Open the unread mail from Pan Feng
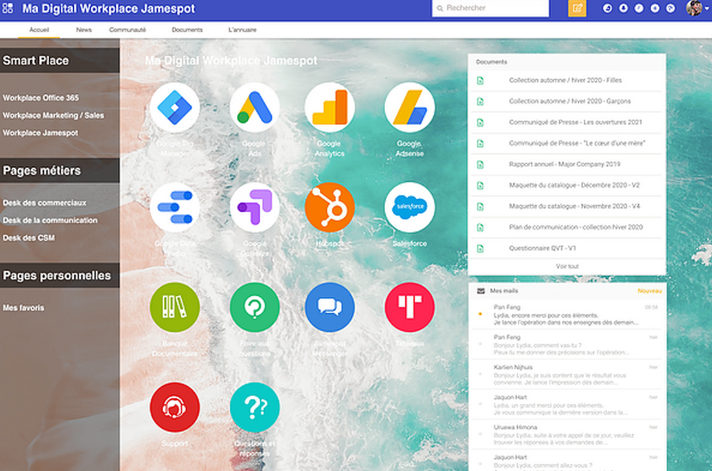The image size is (712, 471). pyautogui.click(x=567, y=314)
